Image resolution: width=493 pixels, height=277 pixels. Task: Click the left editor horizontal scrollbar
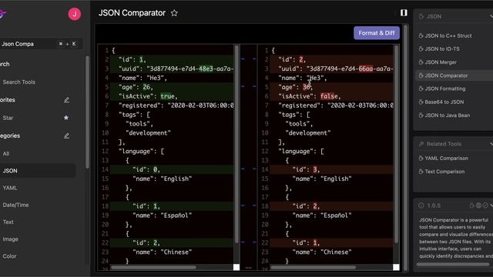pos(153,268)
